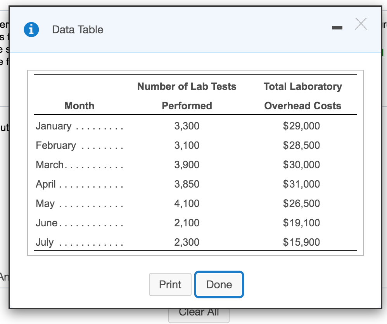Select the 'March' row label
The image size is (387, 324).
(50, 165)
